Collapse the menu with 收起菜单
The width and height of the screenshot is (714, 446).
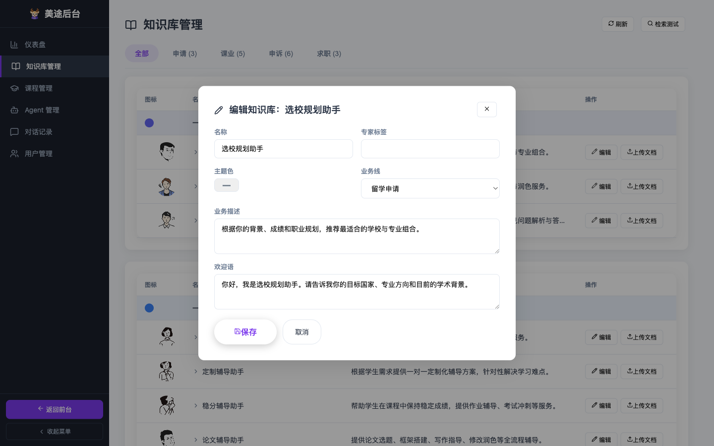[55, 432]
